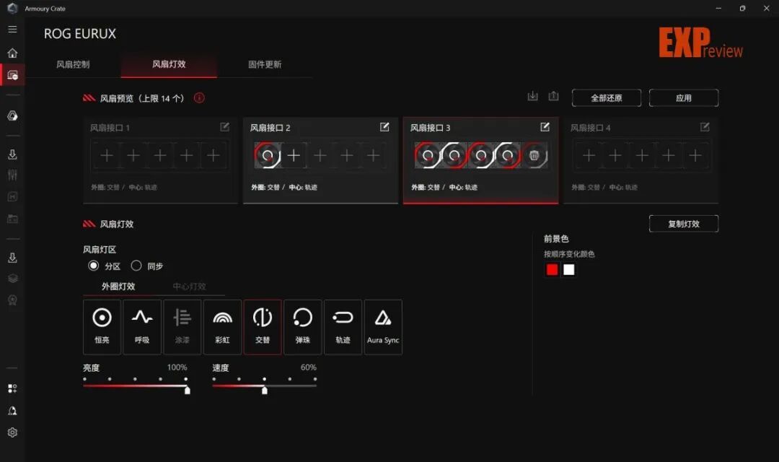The image size is (779, 462).
Task: Select the 交替 alternating effect
Action: 263,327
